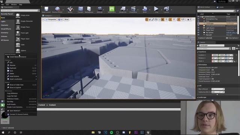Click the Save Current toolbar icon
This screenshot has height=135, width=240.
(46, 9)
